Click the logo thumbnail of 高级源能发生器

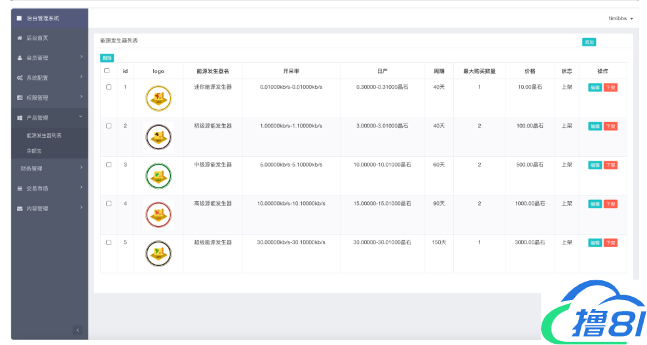pos(158,214)
